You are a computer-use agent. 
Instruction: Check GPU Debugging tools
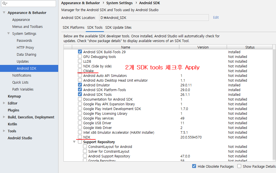pos(80,56)
